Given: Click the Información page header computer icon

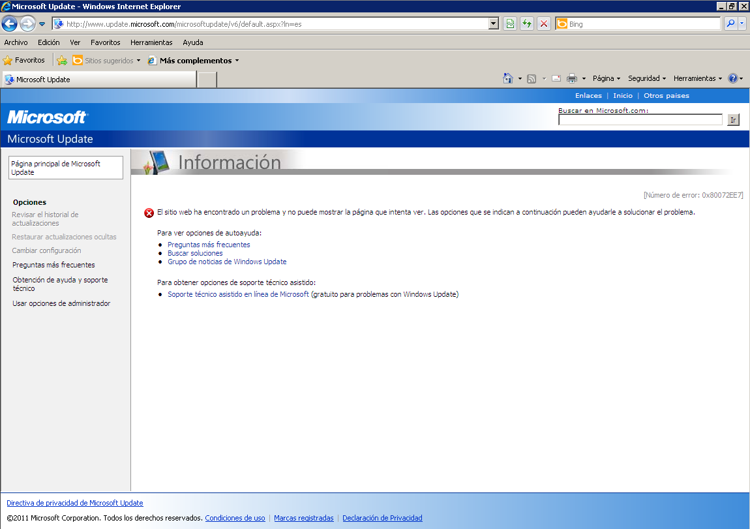Looking at the screenshot, I should pos(157,162).
